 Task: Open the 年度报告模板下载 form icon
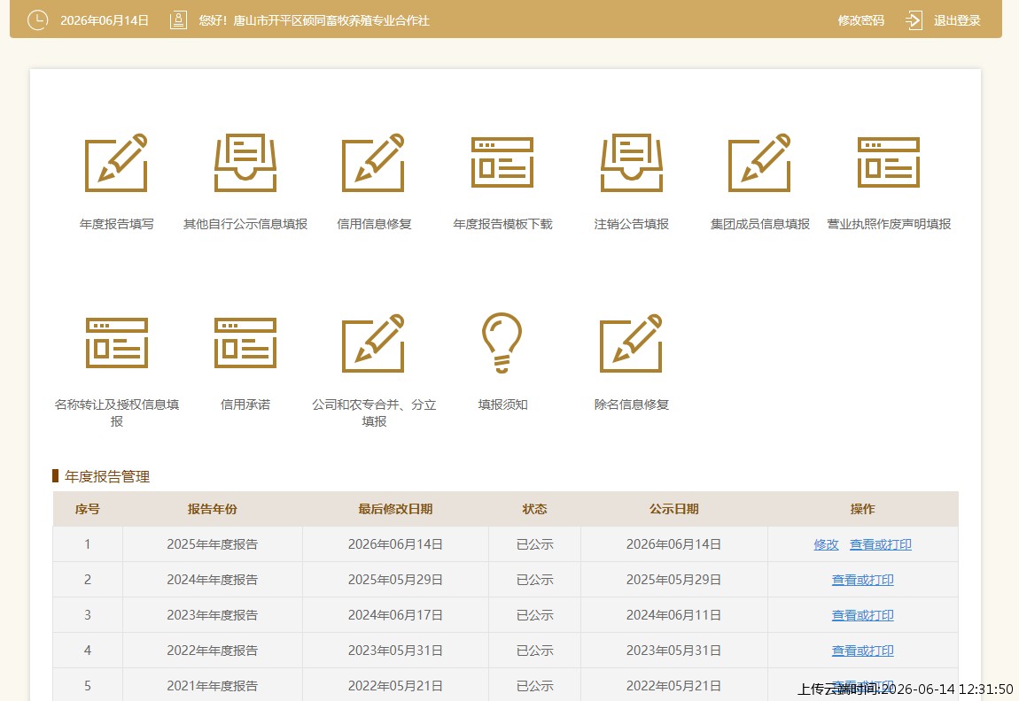tap(502, 162)
